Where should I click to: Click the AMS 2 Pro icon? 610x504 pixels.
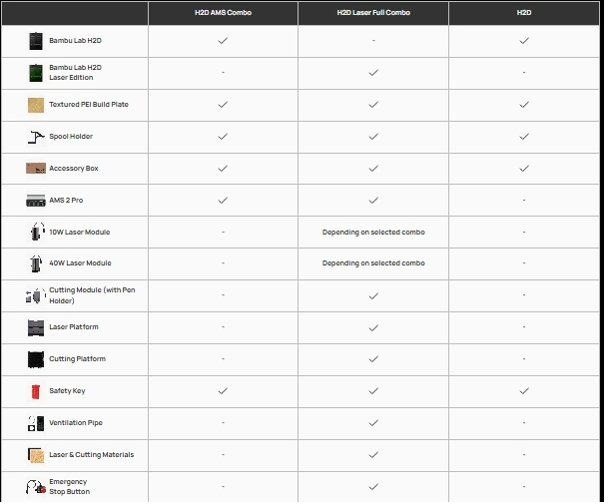point(36,200)
